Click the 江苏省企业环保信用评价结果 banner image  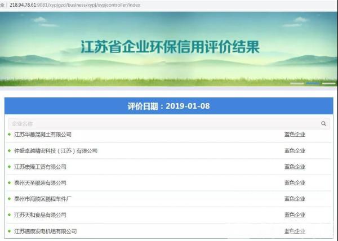[x=168, y=48]
